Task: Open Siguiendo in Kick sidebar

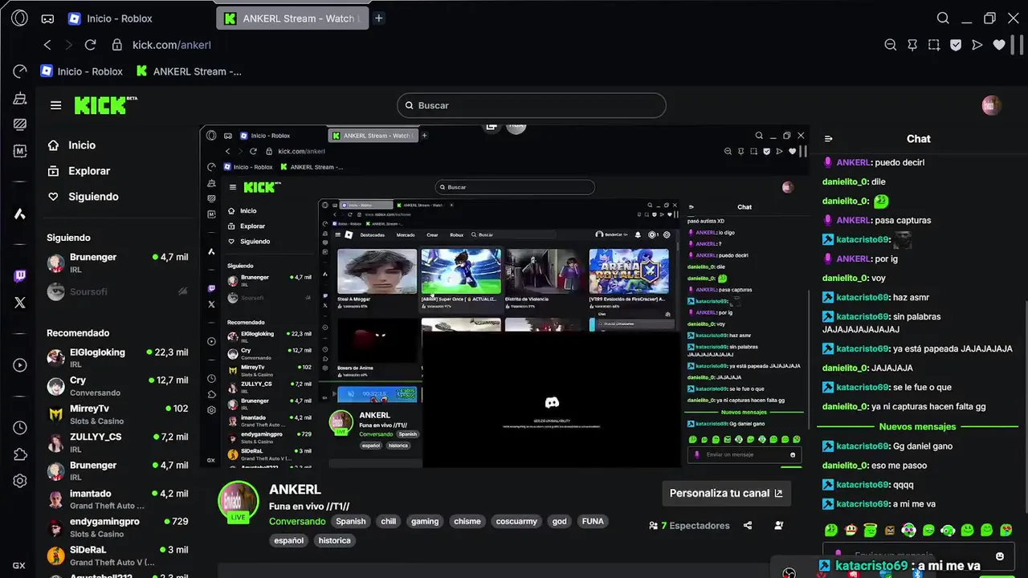Action: (x=83, y=197)
